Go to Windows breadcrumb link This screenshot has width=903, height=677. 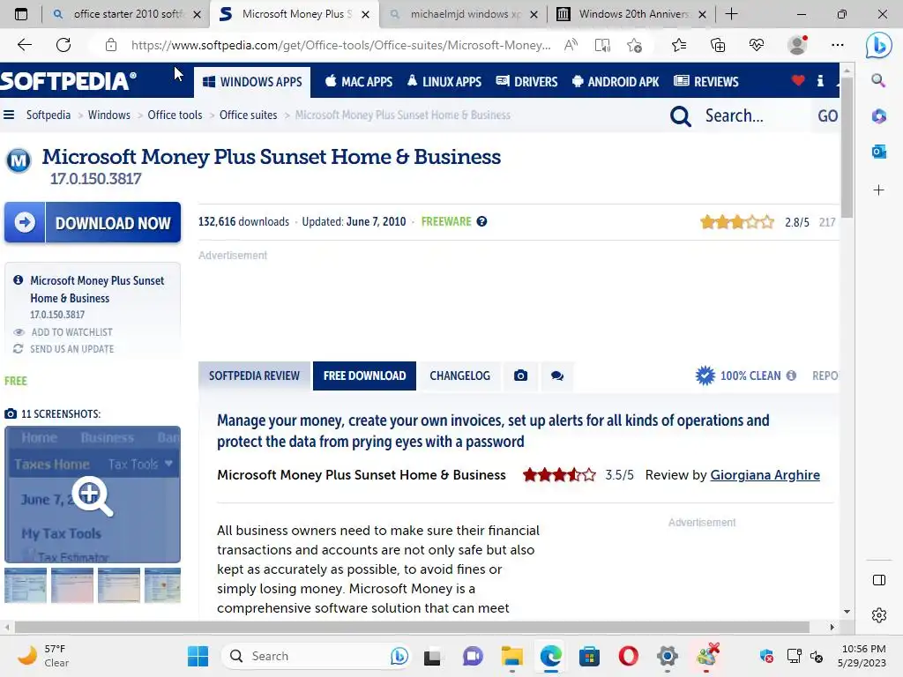click(108, 115)
